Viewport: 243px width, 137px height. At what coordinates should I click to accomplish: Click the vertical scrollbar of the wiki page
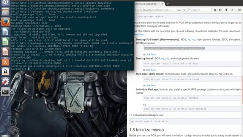(x=242, y=90)
